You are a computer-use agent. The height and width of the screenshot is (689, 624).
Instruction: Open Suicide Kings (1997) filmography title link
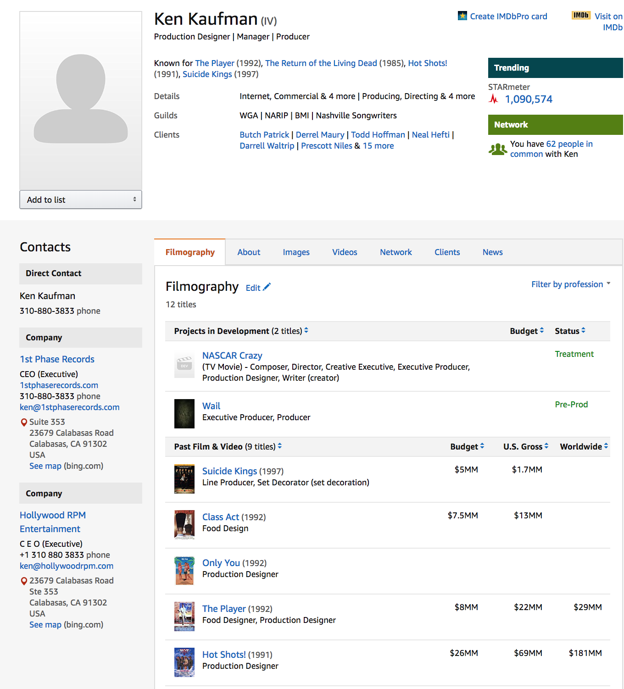point(229,471)
